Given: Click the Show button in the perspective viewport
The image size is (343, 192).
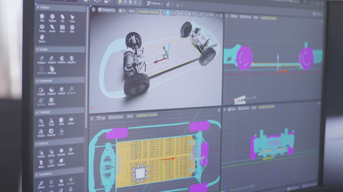Looking at the screenshot, I should click(x=132, y=11).
